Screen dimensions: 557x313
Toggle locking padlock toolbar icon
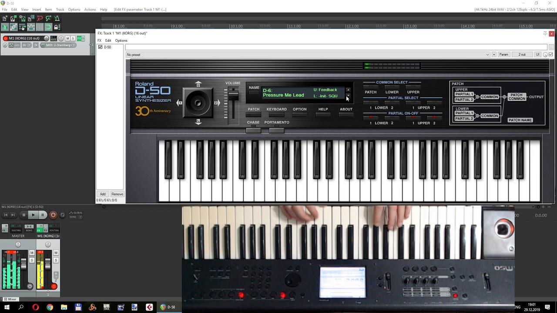(57, 27)
